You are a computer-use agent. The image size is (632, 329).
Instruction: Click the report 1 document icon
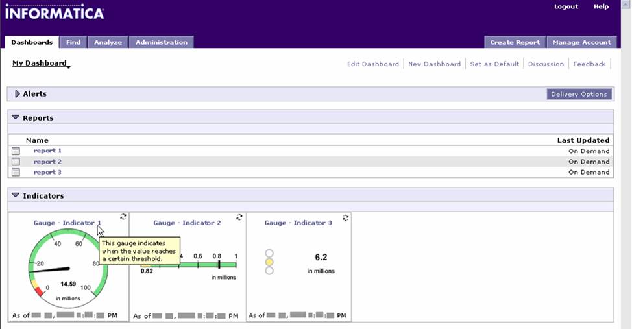16,151
